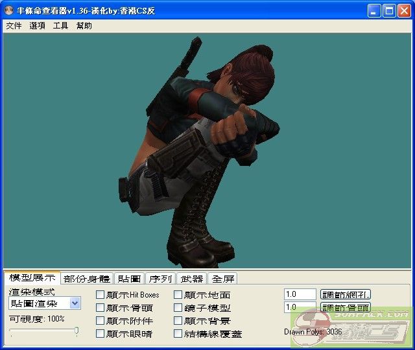Open the 武器 tab

[x=191, y=279]
